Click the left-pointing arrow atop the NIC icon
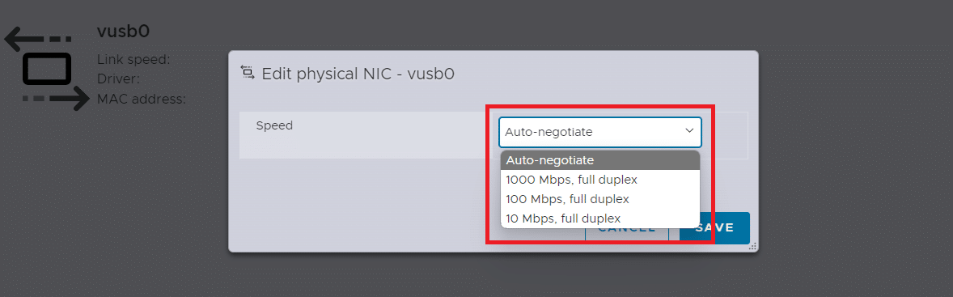 click(x=38, y=38)
